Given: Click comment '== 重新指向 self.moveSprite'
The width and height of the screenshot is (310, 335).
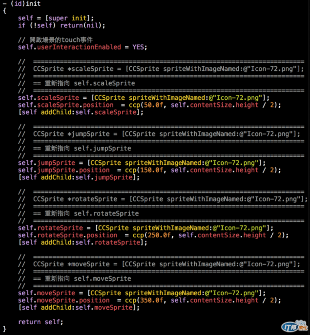Looking at the screenshot, I should click(74, 279).
